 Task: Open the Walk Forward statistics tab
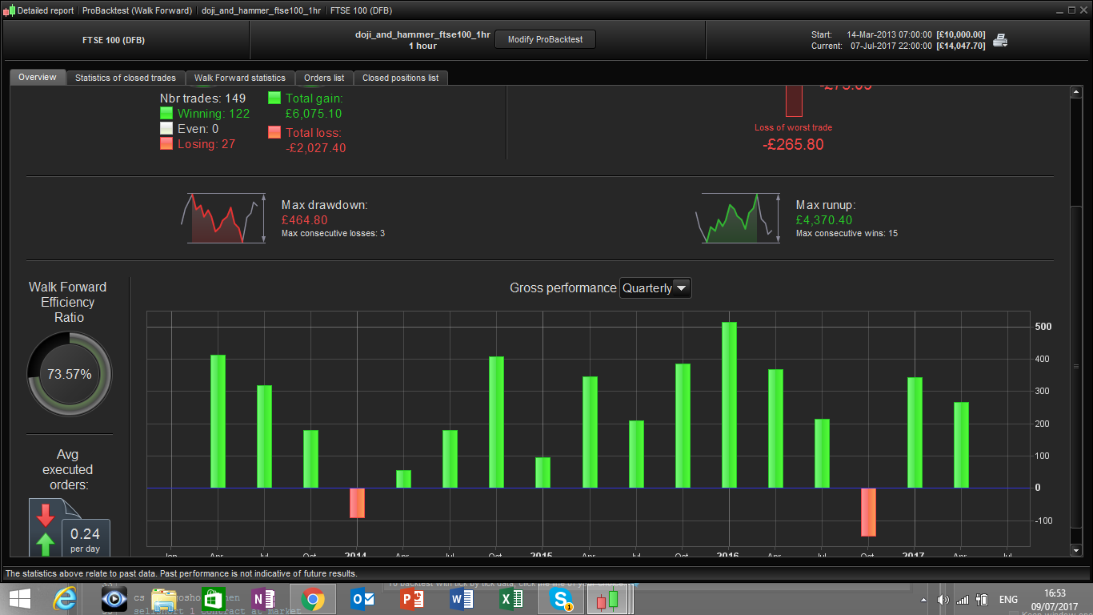coord(240,78)
